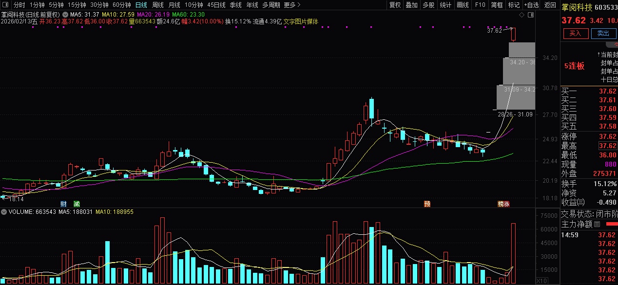
Task: Click the 买入 buy button
Action: 576,33
